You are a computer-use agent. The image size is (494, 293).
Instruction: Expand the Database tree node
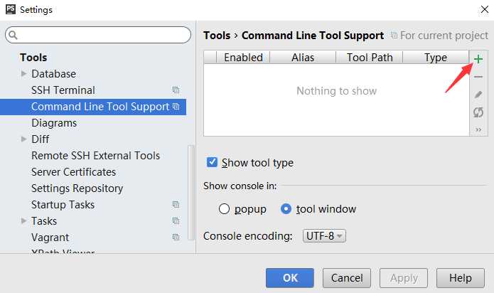pyautogui.click(x=23, y=73)
